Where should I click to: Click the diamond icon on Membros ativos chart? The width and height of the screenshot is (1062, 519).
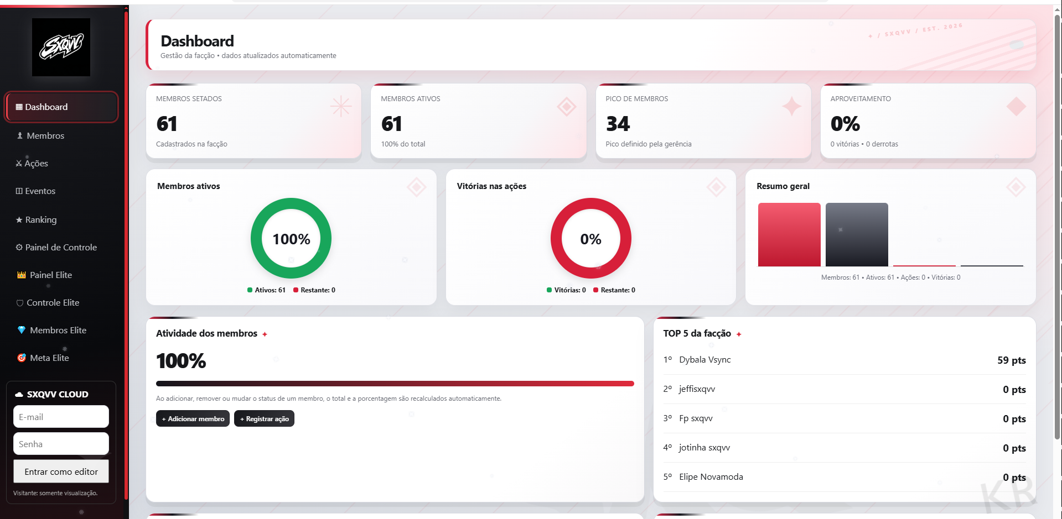[416, 187]
